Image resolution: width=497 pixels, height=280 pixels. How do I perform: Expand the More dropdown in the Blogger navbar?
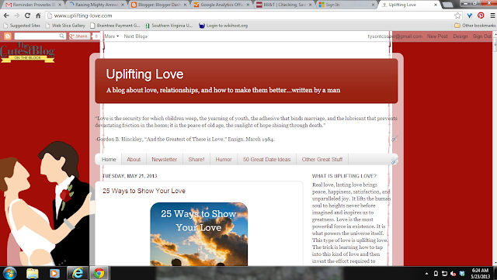[x=112, y=36]
